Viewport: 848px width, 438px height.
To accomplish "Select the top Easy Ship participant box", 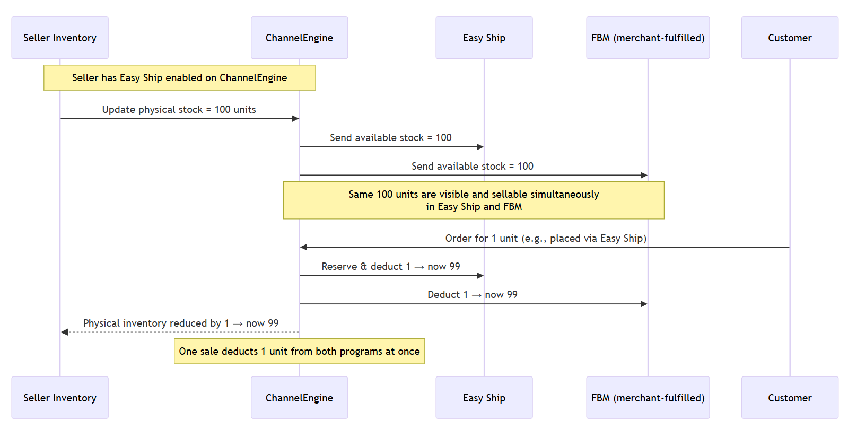I will 484,38.
